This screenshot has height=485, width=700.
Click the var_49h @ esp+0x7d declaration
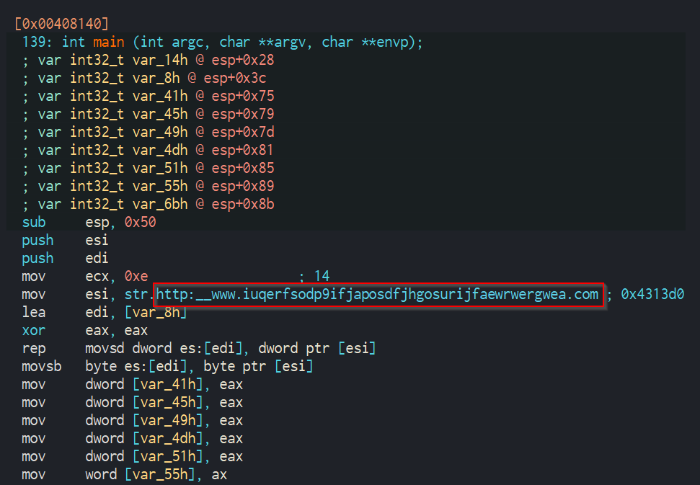pos(149,132)
